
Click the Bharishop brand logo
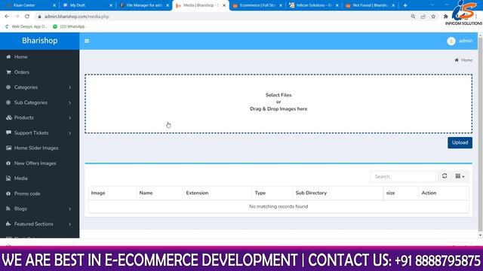coord(40,41)
